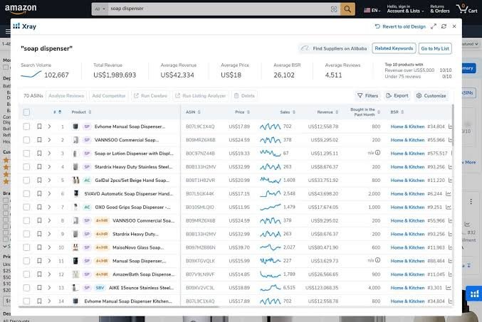482x322 pixels.
Task: Expand row 13 AIKE details chevron
Action: click(x=49, y=288)
